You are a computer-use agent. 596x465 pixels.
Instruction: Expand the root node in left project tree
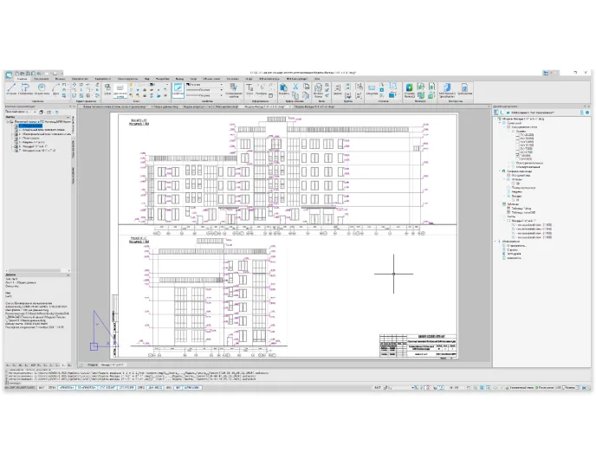click(7, 122)
